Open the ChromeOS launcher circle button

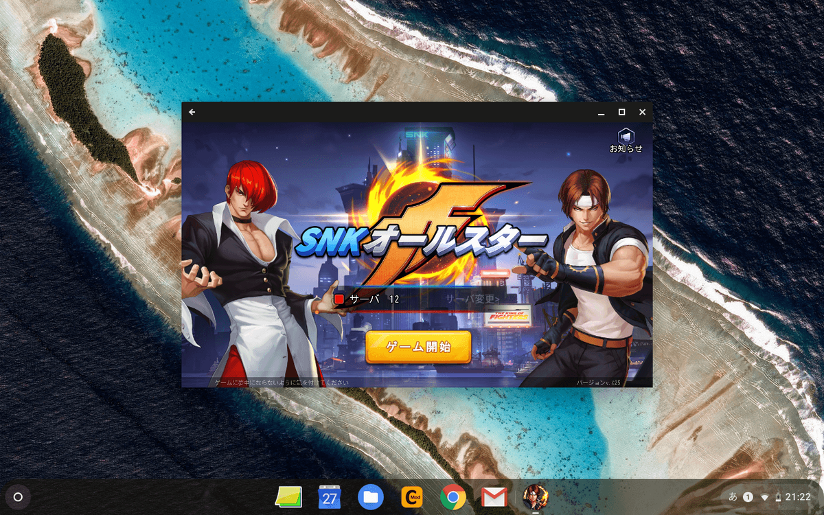click(19, 497)
